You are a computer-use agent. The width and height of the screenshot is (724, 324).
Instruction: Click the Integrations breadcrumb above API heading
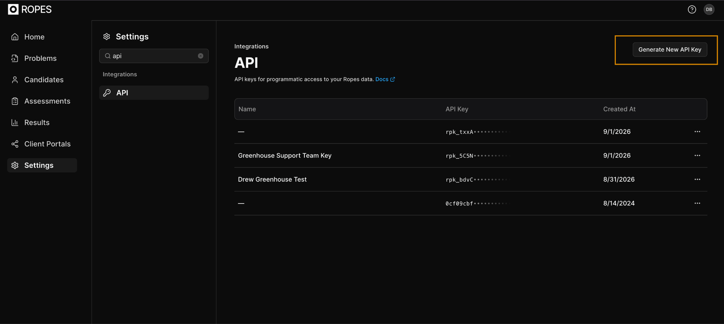coord(251,46)
